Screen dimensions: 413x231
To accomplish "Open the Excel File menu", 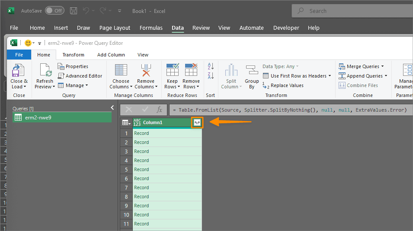I will click(x=14, y=28).
